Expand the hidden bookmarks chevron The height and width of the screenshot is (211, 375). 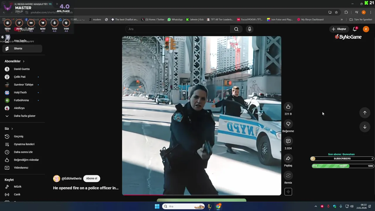tap(342, 20)
